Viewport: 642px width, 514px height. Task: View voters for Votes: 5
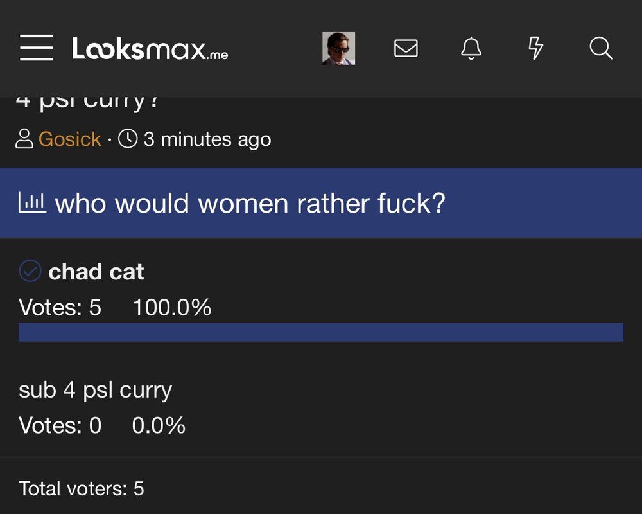[60, 307]
